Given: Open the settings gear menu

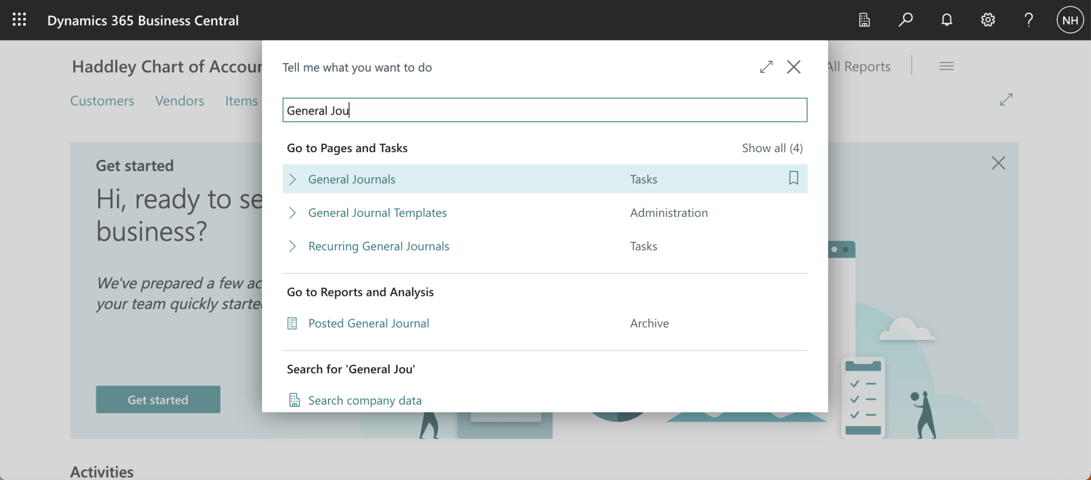Looking at the screenshot, I should coord(988,20).
